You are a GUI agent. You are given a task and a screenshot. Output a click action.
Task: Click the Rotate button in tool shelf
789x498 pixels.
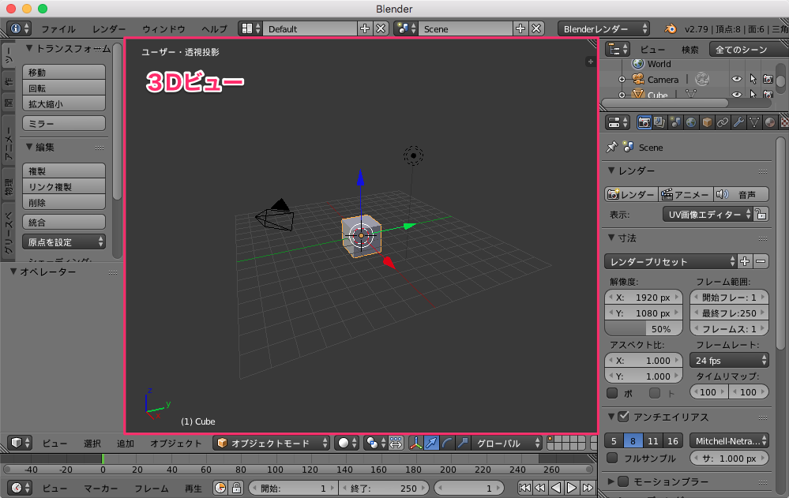tap(64, 88)
